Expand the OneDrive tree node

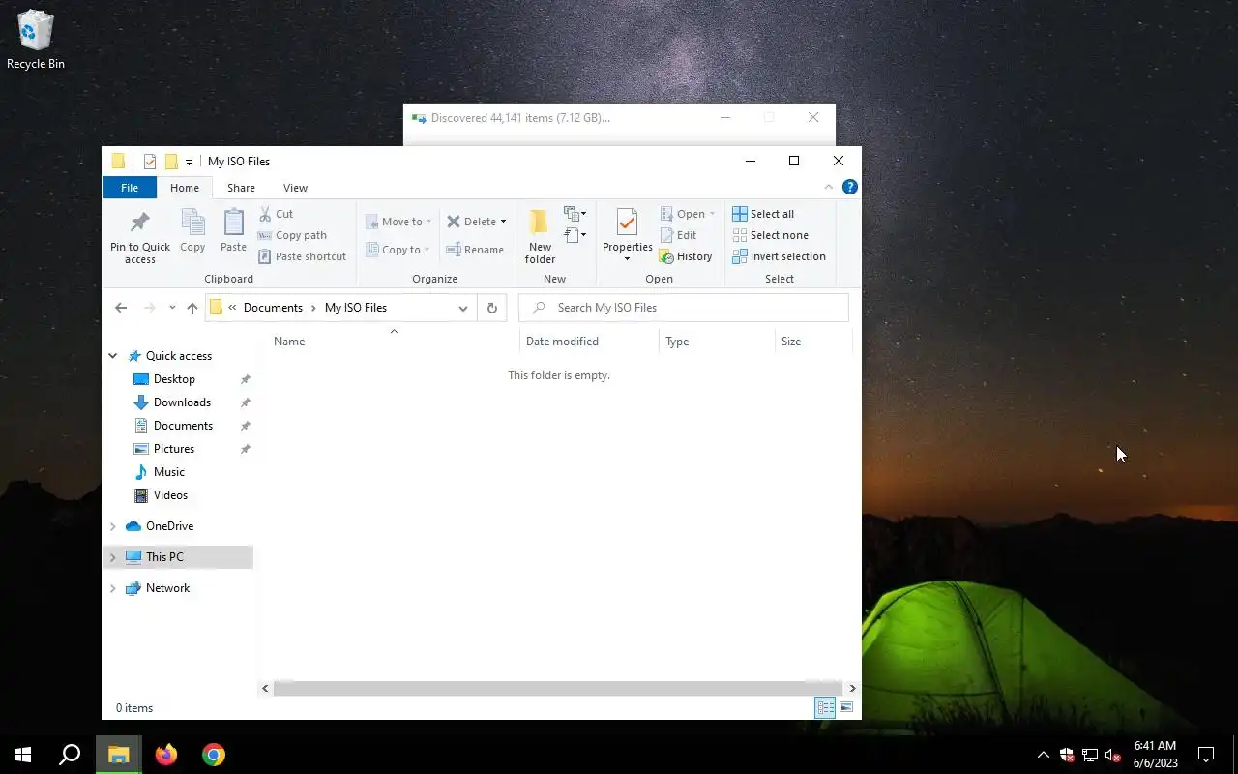113,526
